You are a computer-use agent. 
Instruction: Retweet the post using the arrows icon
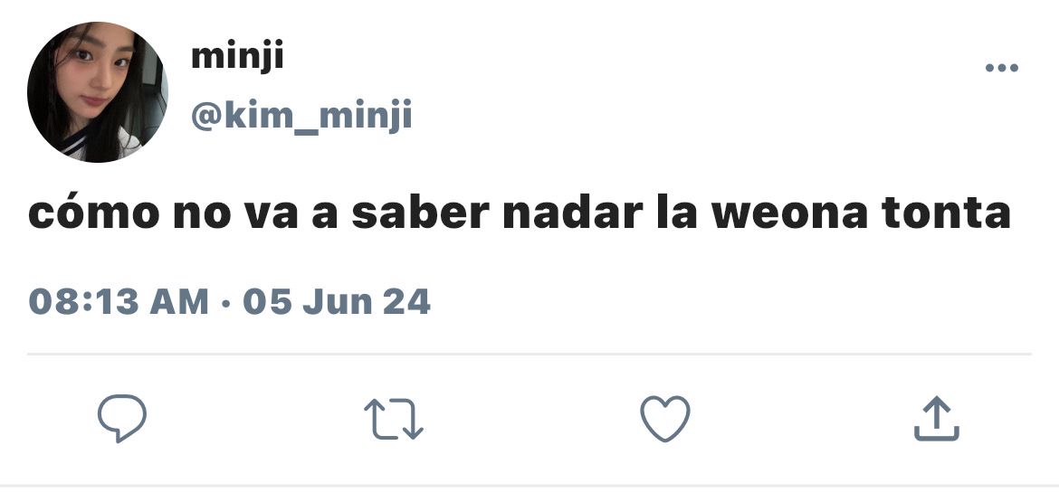point(393,419)
